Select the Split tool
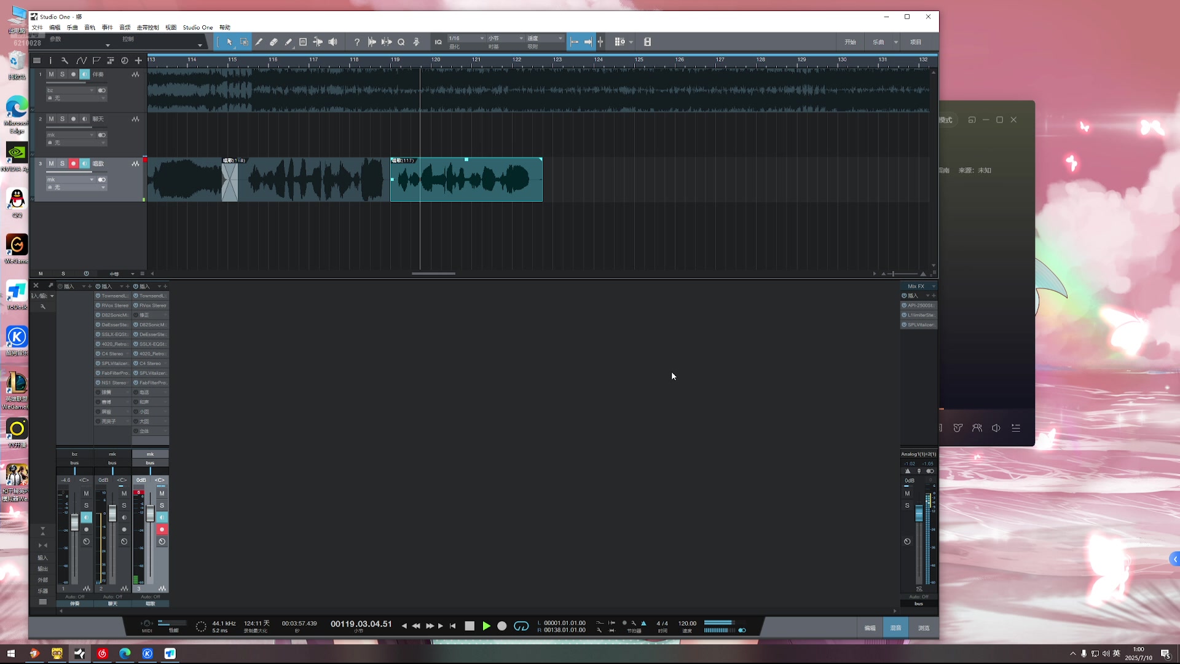Viewport: 1180px width, 664px height. pos(259,42)
